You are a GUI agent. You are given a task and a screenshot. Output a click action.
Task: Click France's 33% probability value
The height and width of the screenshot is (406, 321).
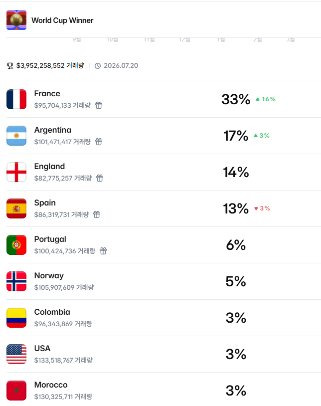pos(236,99)
